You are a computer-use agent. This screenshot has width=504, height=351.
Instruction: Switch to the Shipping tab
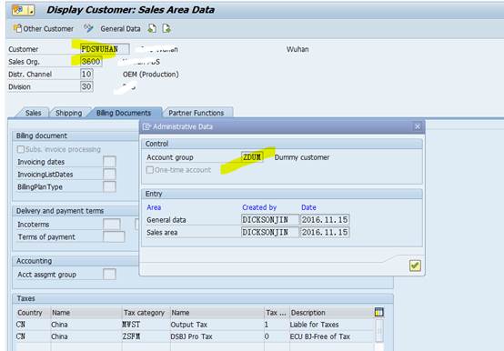pos(68,113)
